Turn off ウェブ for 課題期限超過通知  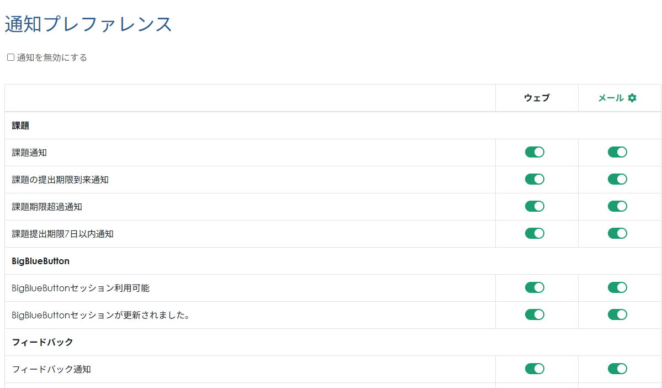pyautogui.click(x=534, y=206)
